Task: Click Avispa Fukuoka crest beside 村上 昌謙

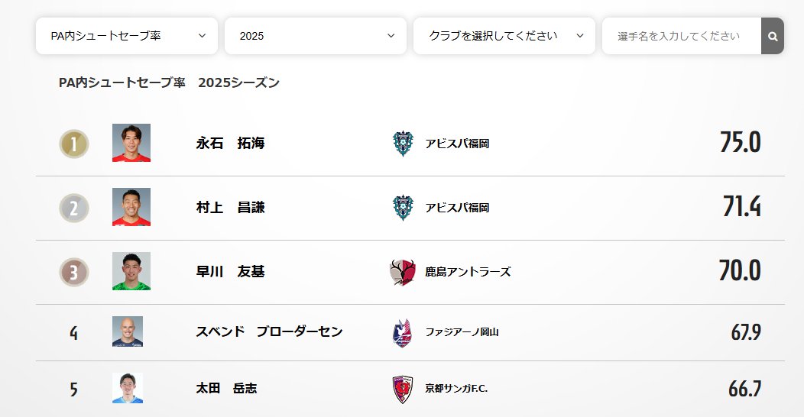Action: coord(402,208)
